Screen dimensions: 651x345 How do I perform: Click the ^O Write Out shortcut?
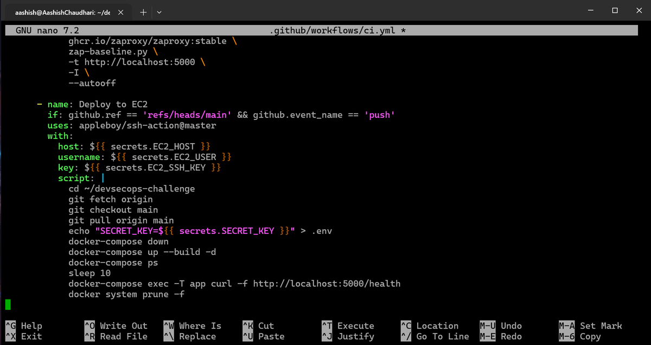116,326
